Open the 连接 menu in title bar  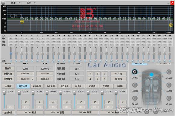(x=15, y=3)
